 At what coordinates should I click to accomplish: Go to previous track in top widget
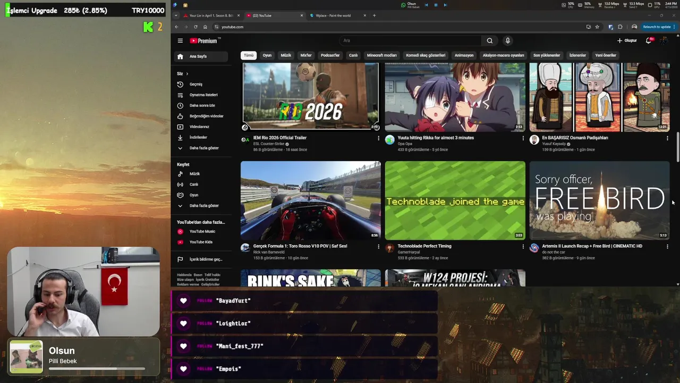click(426, 5)
